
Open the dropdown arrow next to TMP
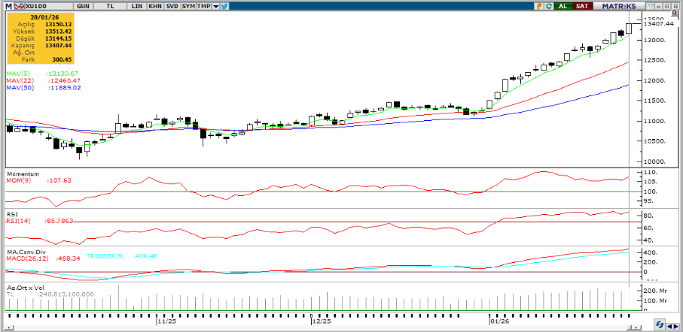(x=217, y=6)
